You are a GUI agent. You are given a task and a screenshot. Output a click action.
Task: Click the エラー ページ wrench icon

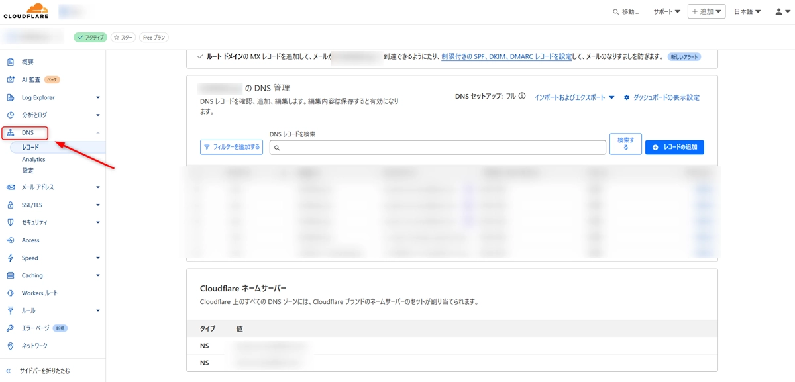pos(10,328)
